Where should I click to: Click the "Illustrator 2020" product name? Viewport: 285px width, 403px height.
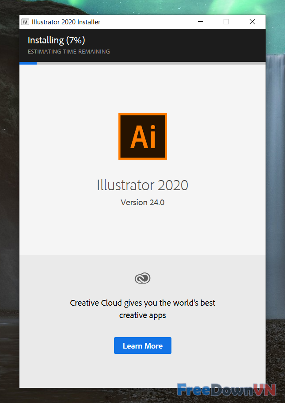click(x=142, y=185)
